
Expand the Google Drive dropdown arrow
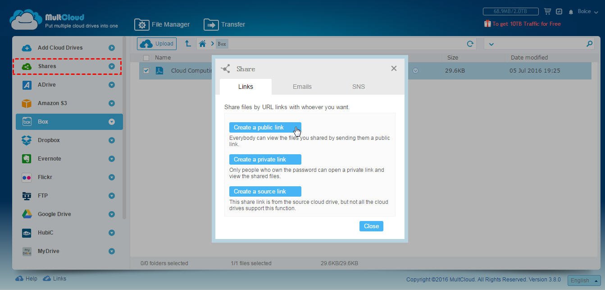pos(111,214)
